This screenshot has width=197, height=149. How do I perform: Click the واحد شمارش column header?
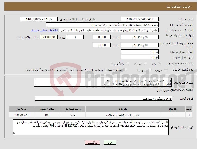click(x=73, y=109)
